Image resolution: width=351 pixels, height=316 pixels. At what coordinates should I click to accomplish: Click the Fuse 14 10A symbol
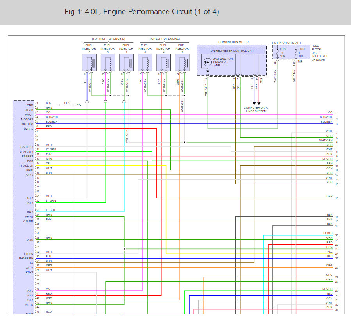click(x=278, y=53)
